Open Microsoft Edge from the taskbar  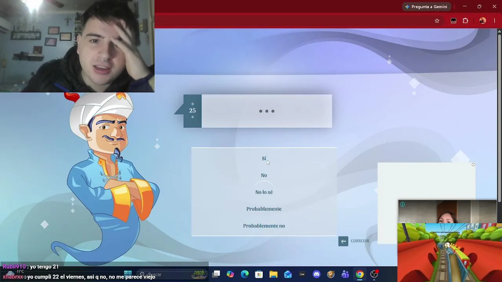pyautogui.click(x=245, y=275)
